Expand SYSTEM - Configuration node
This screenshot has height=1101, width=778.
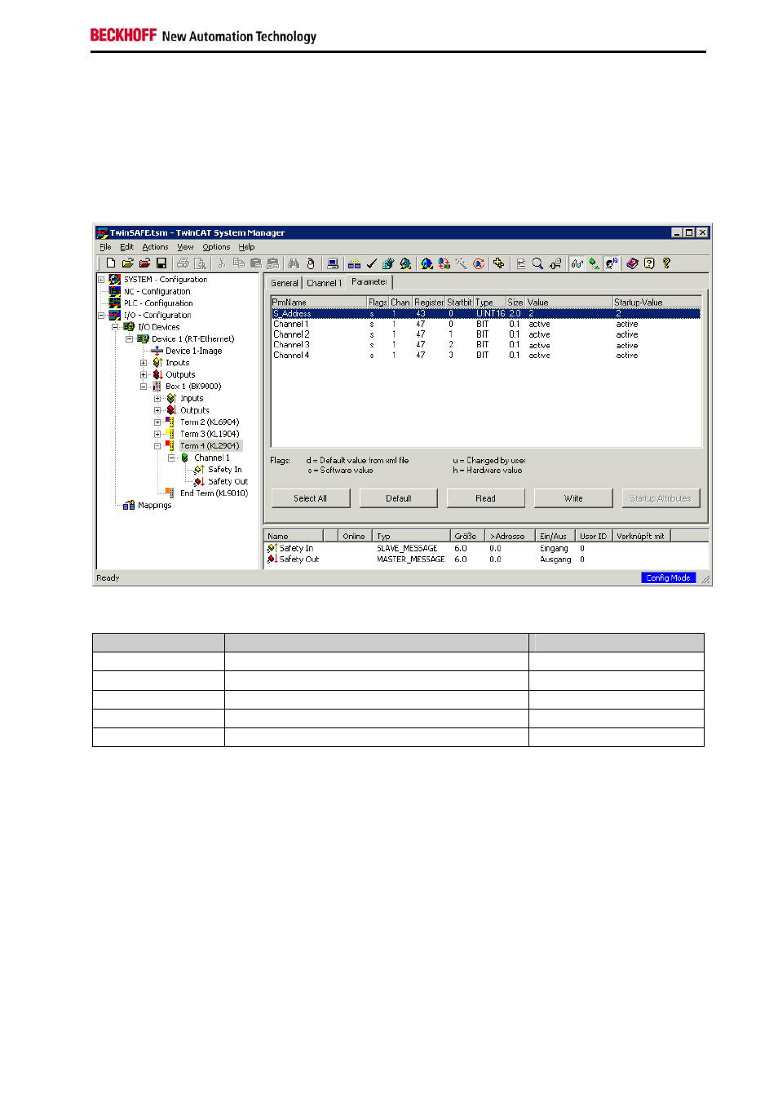coord(101,280)
